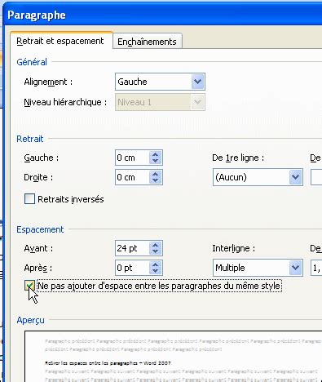The image size is (322, 382).
Task: Click the Interligne label
Action: tap(234, 248)
